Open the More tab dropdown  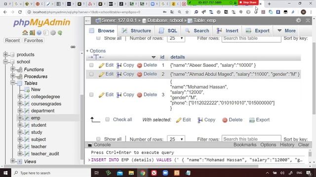(286, 30)
